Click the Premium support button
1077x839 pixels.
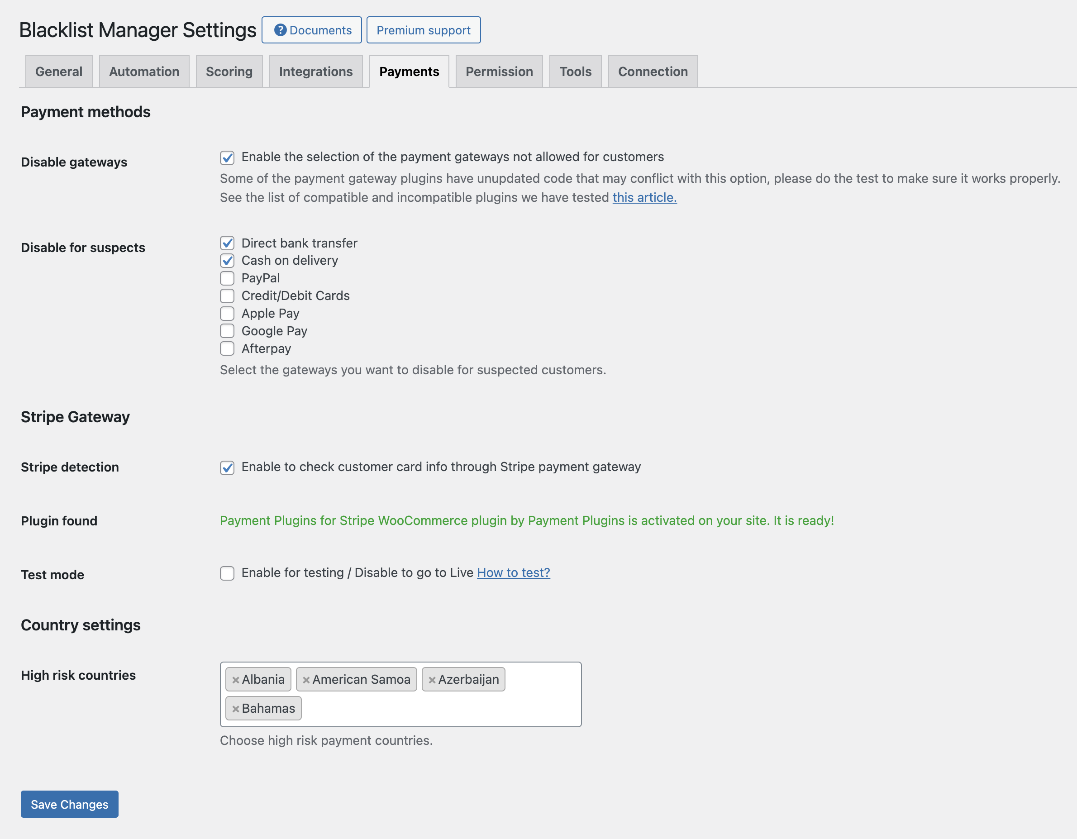423,30
